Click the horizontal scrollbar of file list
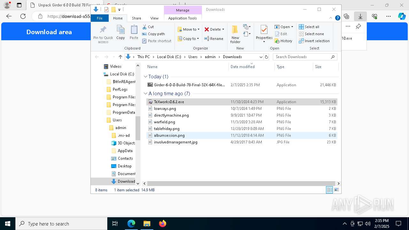The height and width of the screenshot is (230, 409). click(241, 183)
